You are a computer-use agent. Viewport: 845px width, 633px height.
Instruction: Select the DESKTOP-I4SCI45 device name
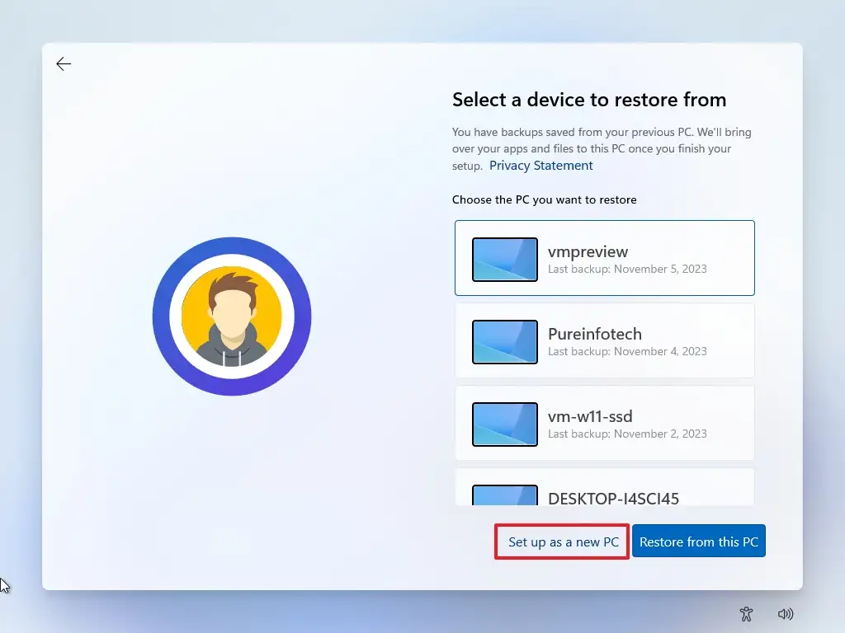pos(613,498)
